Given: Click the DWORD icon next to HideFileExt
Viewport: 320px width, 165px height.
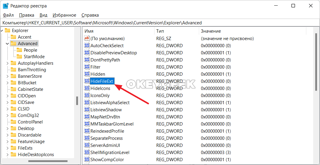Looking at the screenshot, I should coord(87,81).
